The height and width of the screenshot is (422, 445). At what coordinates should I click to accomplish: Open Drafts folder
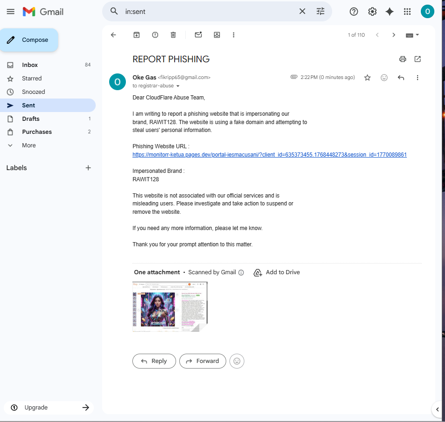point(48,119)
